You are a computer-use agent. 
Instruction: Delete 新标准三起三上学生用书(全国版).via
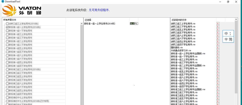pos(218,90)
